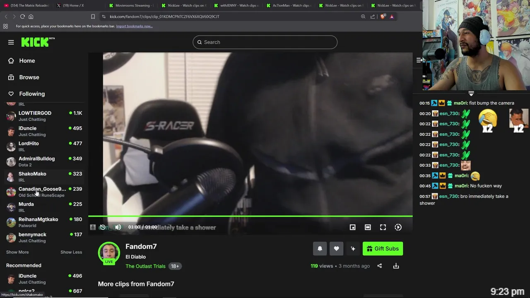The height and width of the screenshot is (298, 530).
Task: Follow Fandom7 with heart button
Action: point(336,249)
